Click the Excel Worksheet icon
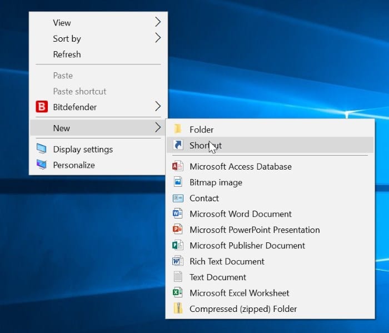Image resolution: width=389 pixels, height=333 pixels. coord(178,292)
